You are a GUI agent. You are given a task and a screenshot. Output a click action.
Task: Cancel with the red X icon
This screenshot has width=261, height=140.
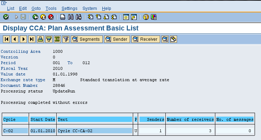click(51, 17)
